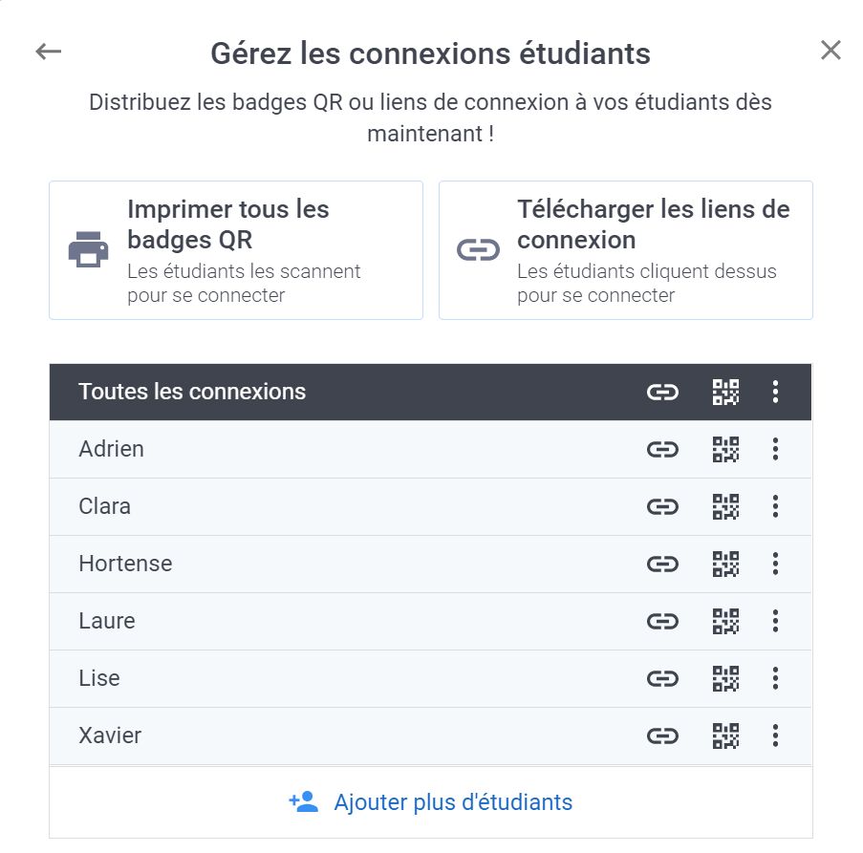This screenshot has height=853, width=863.
Task: Click QR icon in Toutes les connexions header
Action: click(x=726, y=392)
